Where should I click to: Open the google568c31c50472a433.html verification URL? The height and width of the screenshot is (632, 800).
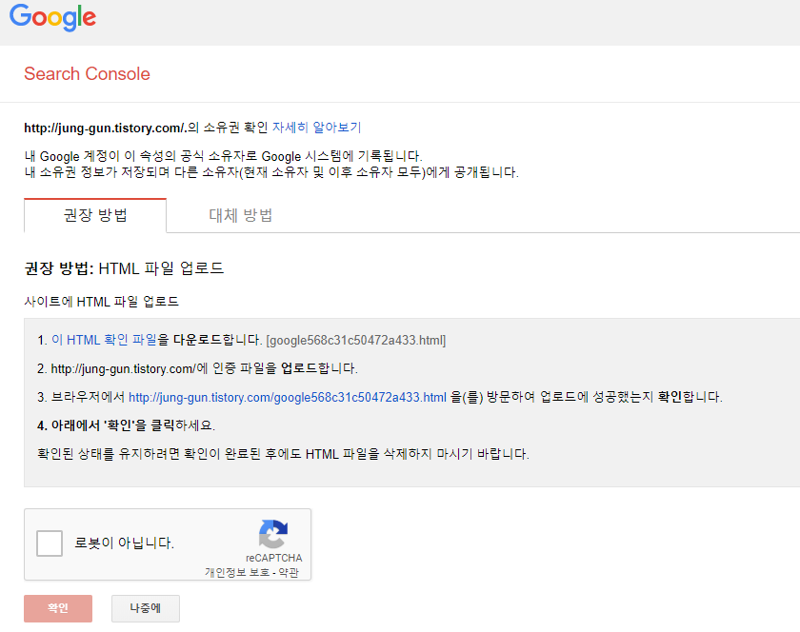288,397
